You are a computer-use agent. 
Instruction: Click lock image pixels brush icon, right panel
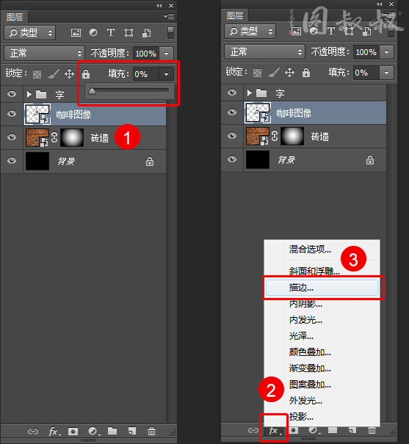273,73
